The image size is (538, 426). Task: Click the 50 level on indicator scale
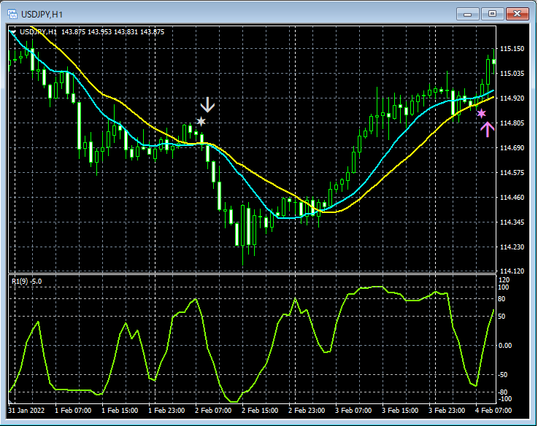tap(502, 317)
